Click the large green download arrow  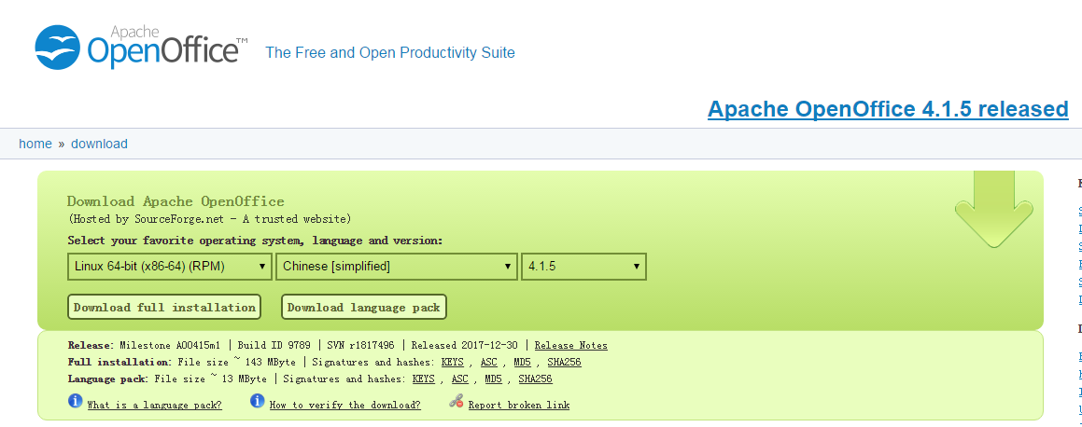(993, 210)
